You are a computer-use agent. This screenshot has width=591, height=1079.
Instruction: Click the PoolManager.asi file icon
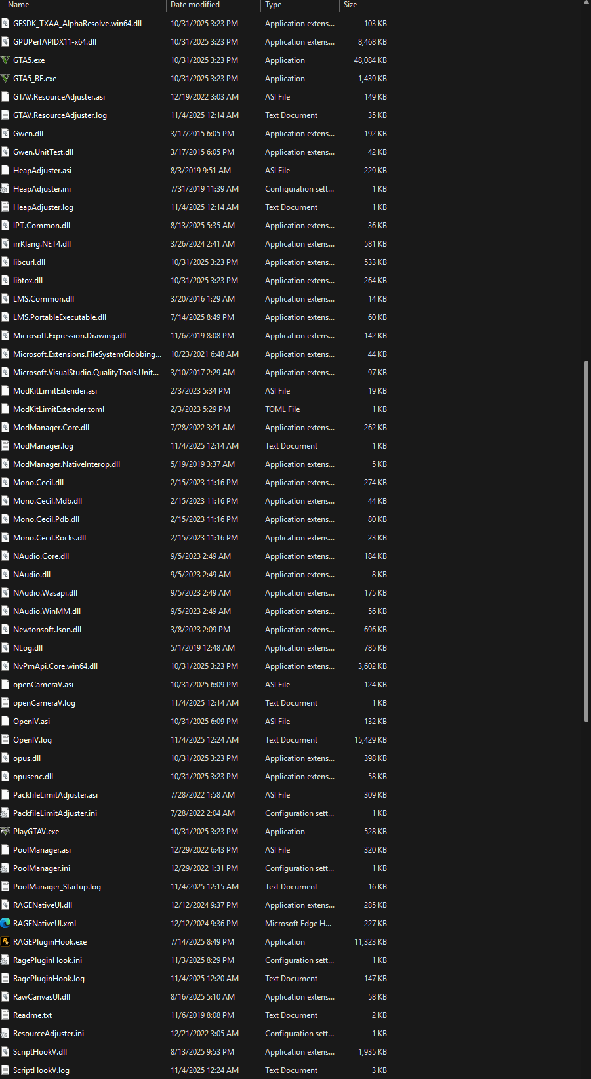tap(5, 850)
